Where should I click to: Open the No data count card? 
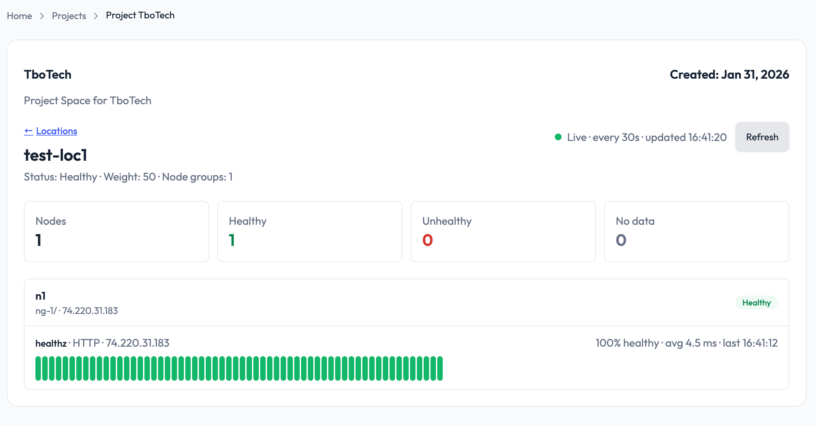697,232
